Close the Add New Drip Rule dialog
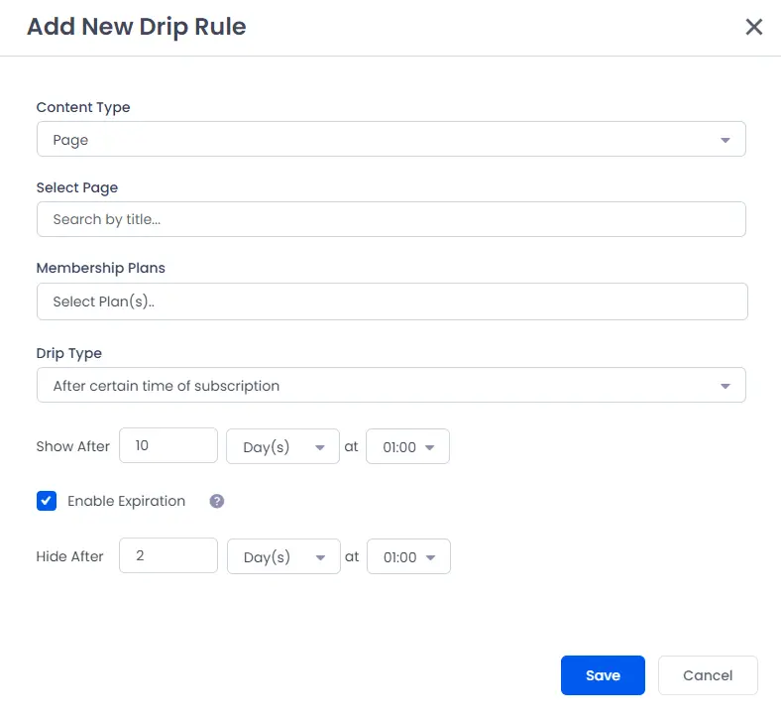This screenshot has height=720, width=781. point(753,27)
